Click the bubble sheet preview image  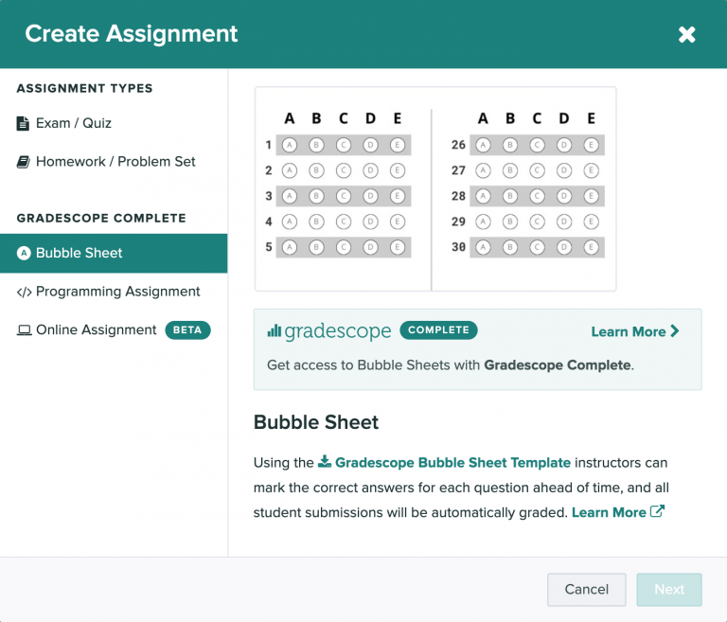tap(435, 189)
